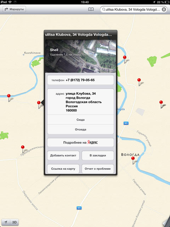Image resolution: width=170 pixels, height=227 pixels.
Task: Tap the Wi-Fi icon in status bar
Action: pos(10,2)
